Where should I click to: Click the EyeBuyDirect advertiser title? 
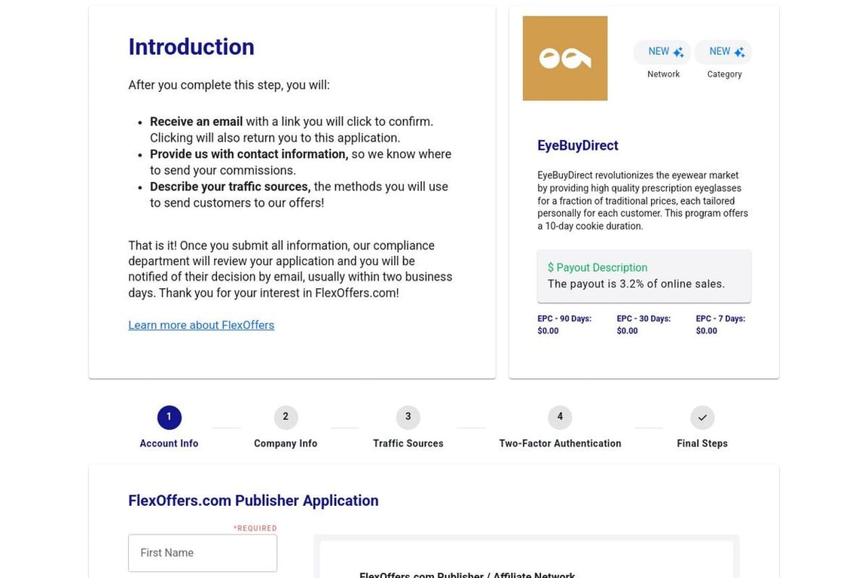(x=577, y=145)
